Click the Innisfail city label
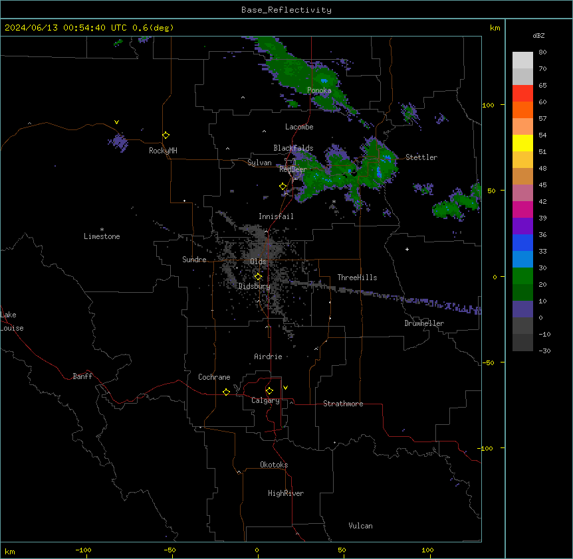This screenshot has width=573, height=559. [x=276, y=216]
